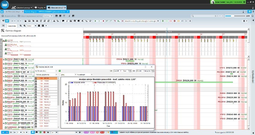This screenshot has width=255, height=135.
Task: Select resource 123000 in bottleneck list
Action: [46, 92]
